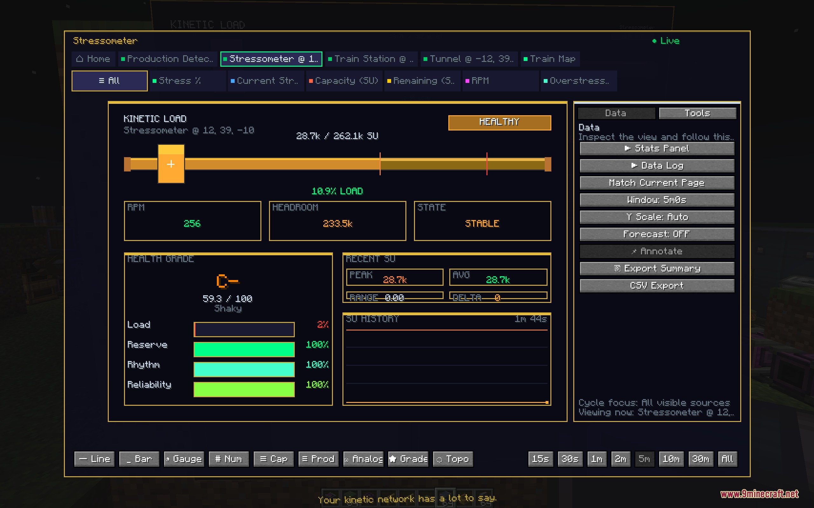Select the Grade view mode
Viewport: 814px width, 508px height.
click(x=408, y=459)
